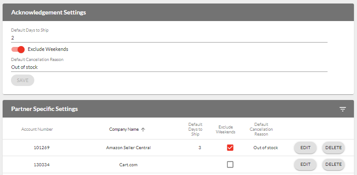Uncheck Exclude Weekends for Amazon Seller Central

(230, 148)
